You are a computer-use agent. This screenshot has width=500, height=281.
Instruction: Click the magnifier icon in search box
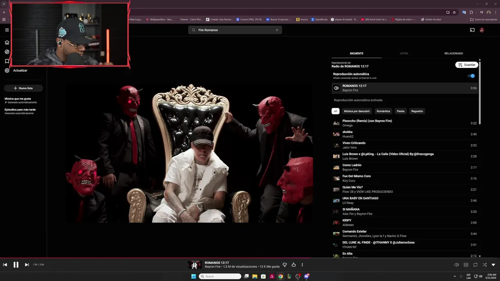(x=193, y=30)
